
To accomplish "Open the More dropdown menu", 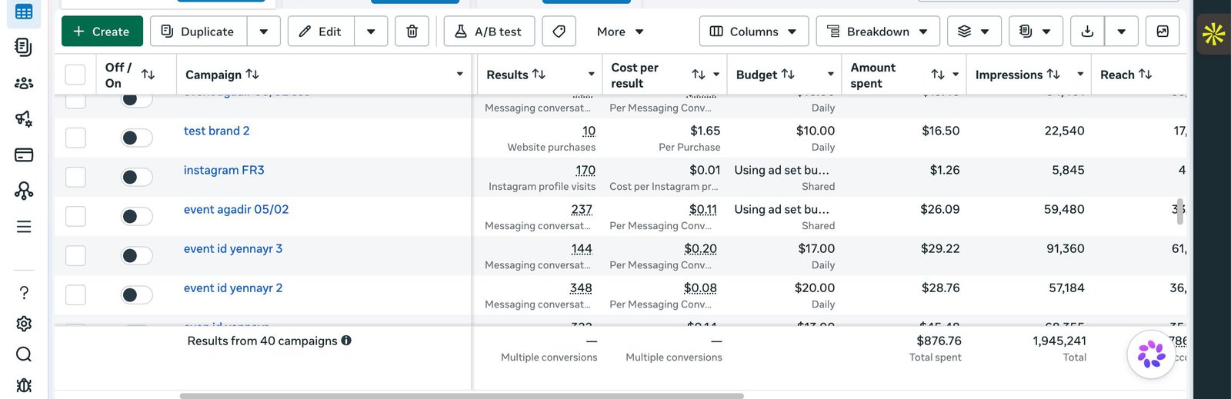I will pos(620,32).
